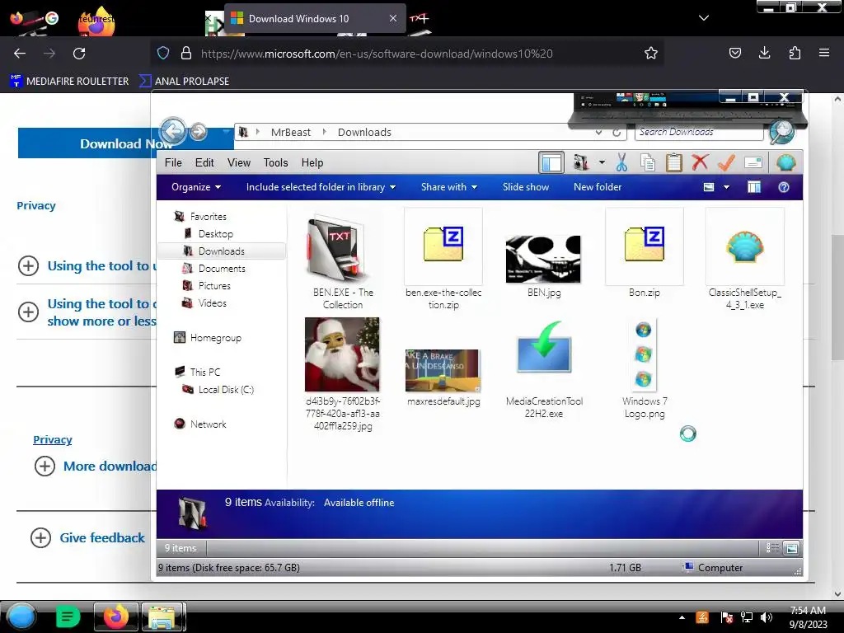Open the Firefox hamburger menu
The height and width of the screenshot is (633, 844).
(824, 53)
